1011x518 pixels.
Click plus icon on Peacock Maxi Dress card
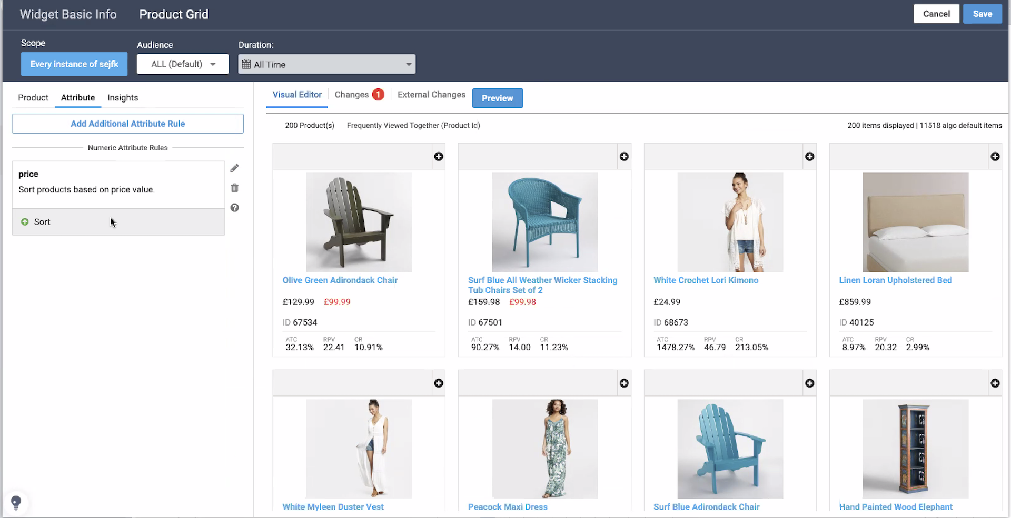(x=624, y=383)
